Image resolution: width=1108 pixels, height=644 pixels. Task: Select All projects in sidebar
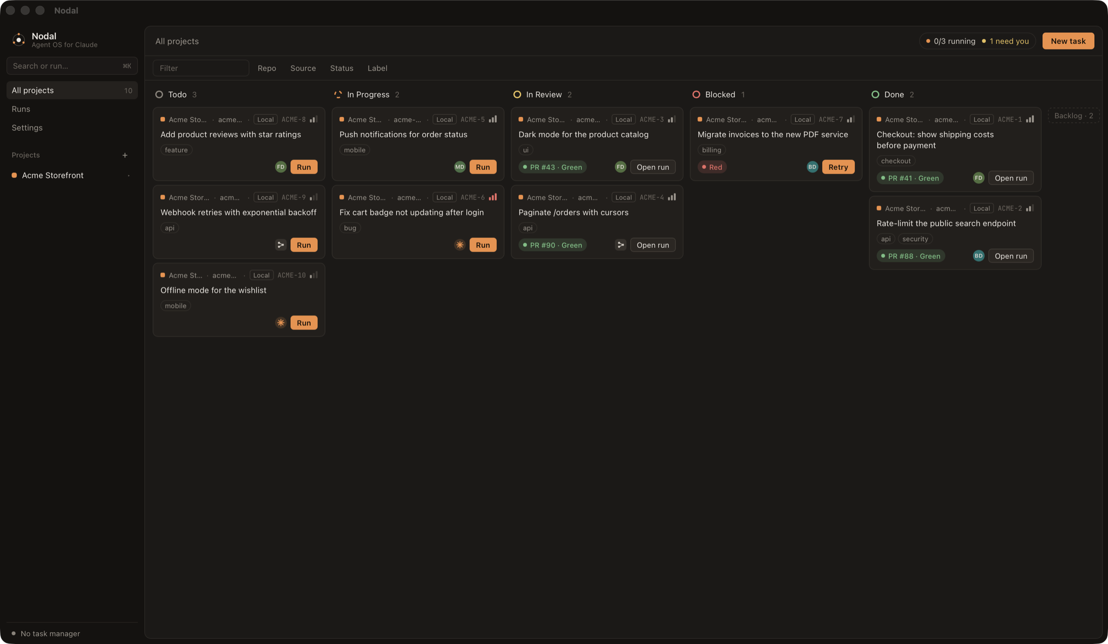tap(72, 90)
